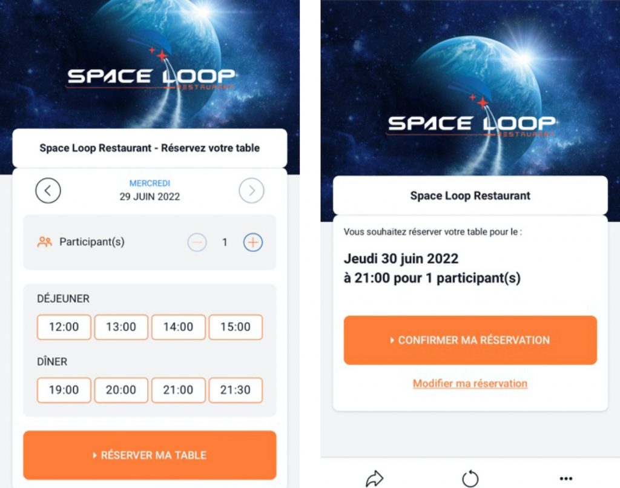
Task: Click the plus icon to add a participant
Action: pos(252,242)
